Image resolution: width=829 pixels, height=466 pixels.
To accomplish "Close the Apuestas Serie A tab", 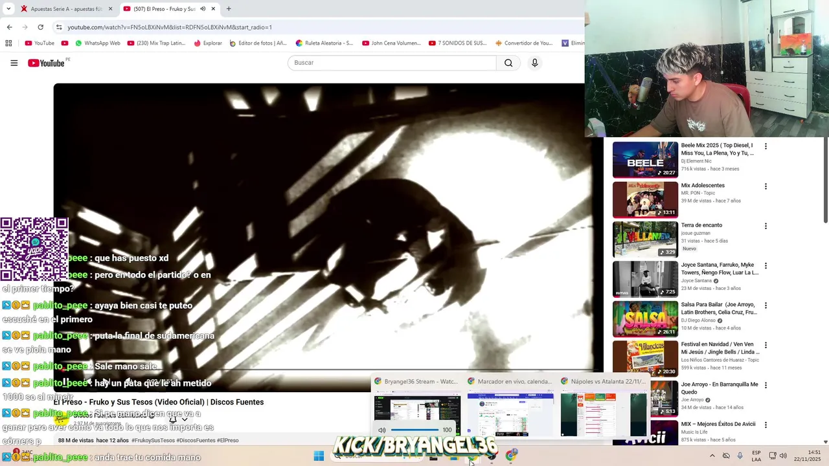I will 110,9.
